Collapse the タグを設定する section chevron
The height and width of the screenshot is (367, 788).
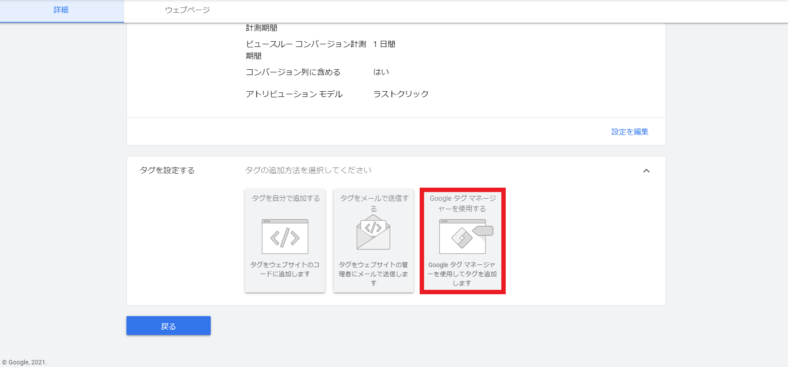click(x=646, y=171)
